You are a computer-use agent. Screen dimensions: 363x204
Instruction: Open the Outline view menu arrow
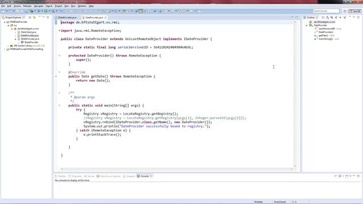coord(350,16)
